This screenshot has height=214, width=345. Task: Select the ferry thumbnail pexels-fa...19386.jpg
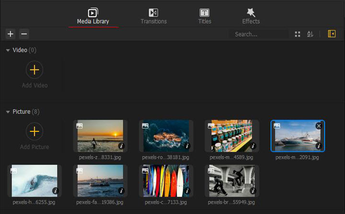[100, 181]
